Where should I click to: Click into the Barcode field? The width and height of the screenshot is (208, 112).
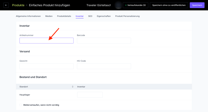tap(104, 41)
